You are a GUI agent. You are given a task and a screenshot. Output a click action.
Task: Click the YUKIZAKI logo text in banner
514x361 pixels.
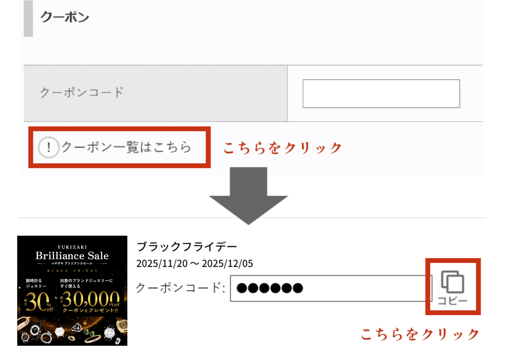[72, 247]
